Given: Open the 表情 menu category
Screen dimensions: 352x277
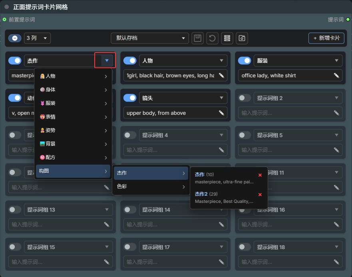Looking at the screenshot, I should tap(73, 117).
